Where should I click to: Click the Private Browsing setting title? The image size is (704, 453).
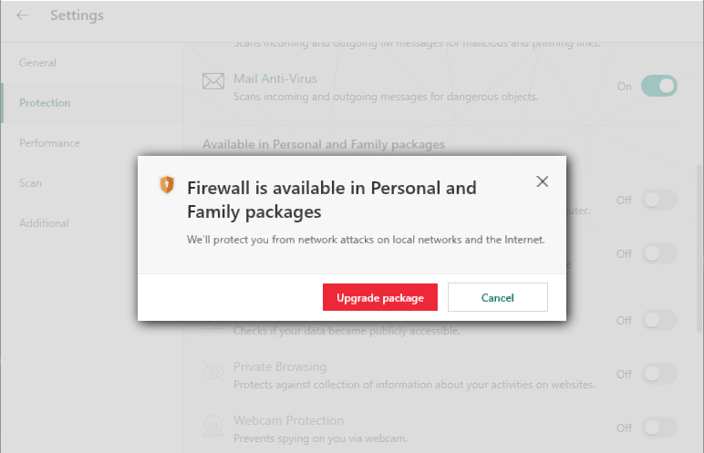pos(280,366)
